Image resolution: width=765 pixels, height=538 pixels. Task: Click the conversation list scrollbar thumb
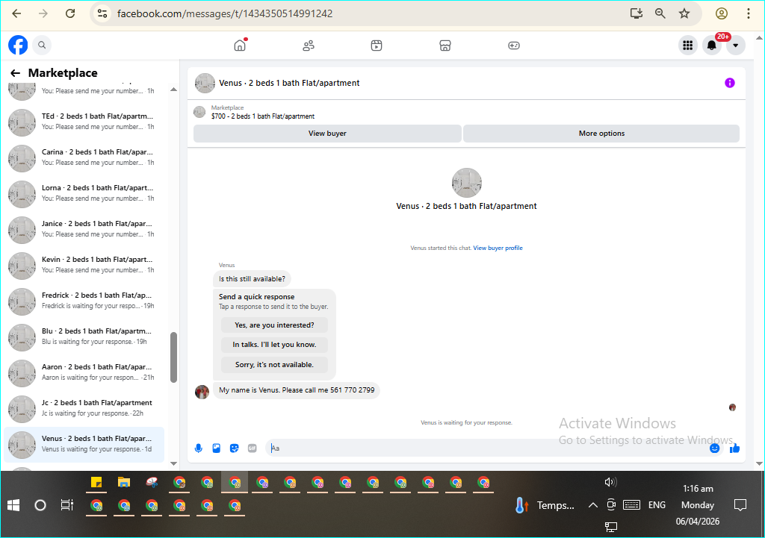173,357
